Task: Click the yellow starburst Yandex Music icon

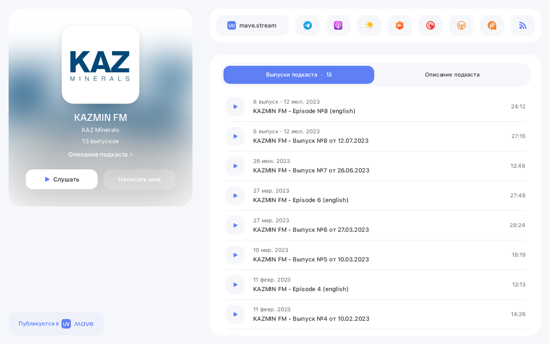Action: coord(369,25)
